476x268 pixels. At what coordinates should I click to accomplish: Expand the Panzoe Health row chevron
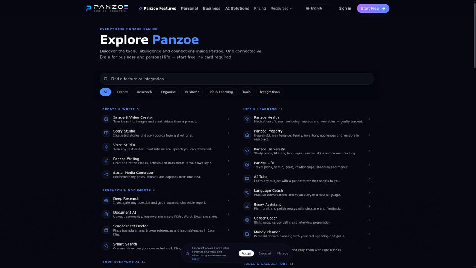coord(369,119)
